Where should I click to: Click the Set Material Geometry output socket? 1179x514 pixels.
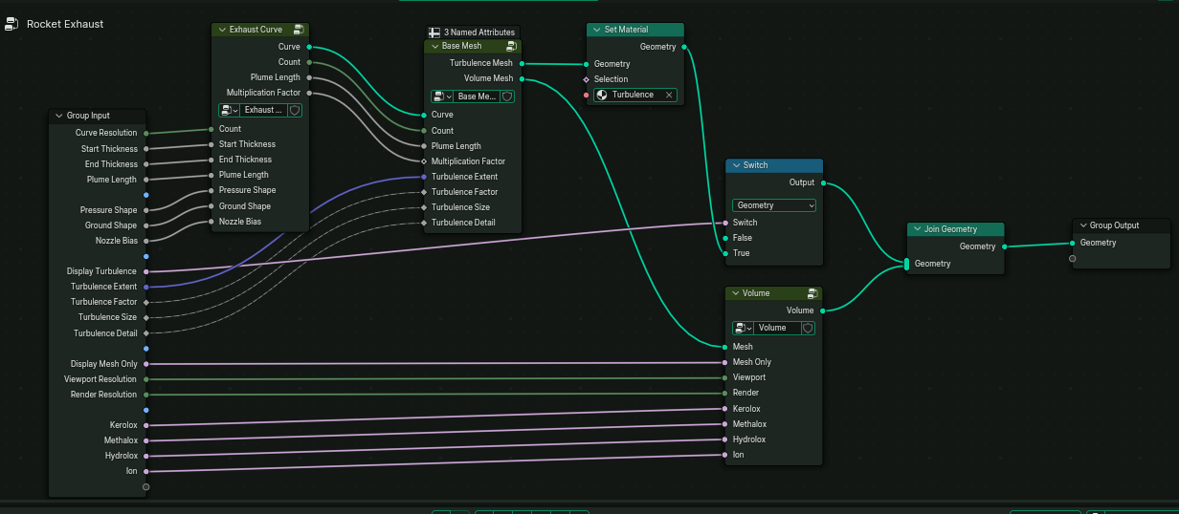pyautogui.click(x=683, y=46)
